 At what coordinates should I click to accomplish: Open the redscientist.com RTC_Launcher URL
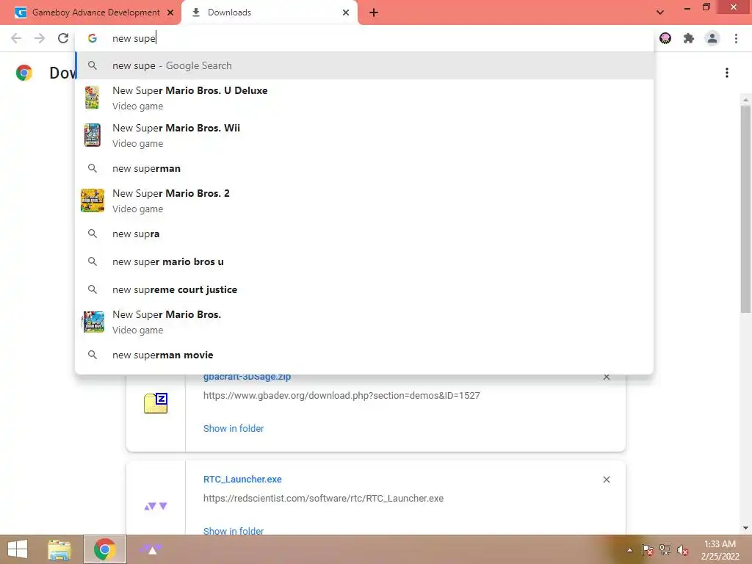pyautogui.click(x=323, y=499)
